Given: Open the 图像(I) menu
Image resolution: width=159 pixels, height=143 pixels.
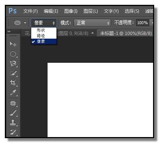Looking at the screenshot, I should [71, 11].
